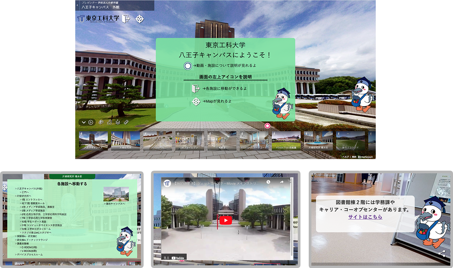Select 7階 工学部応用化学科実験室

(x=36, y=218)
